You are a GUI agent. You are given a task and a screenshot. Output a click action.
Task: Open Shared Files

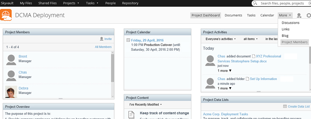tap(47, 3)
